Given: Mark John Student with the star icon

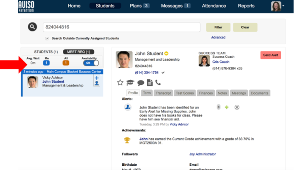Looking at the screenshot, I should [x=120, y=83].
